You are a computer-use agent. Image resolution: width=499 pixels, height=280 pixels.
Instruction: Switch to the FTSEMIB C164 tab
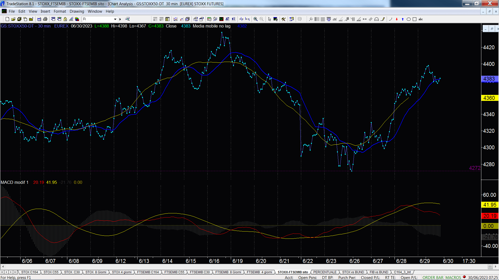pos(148,272)
